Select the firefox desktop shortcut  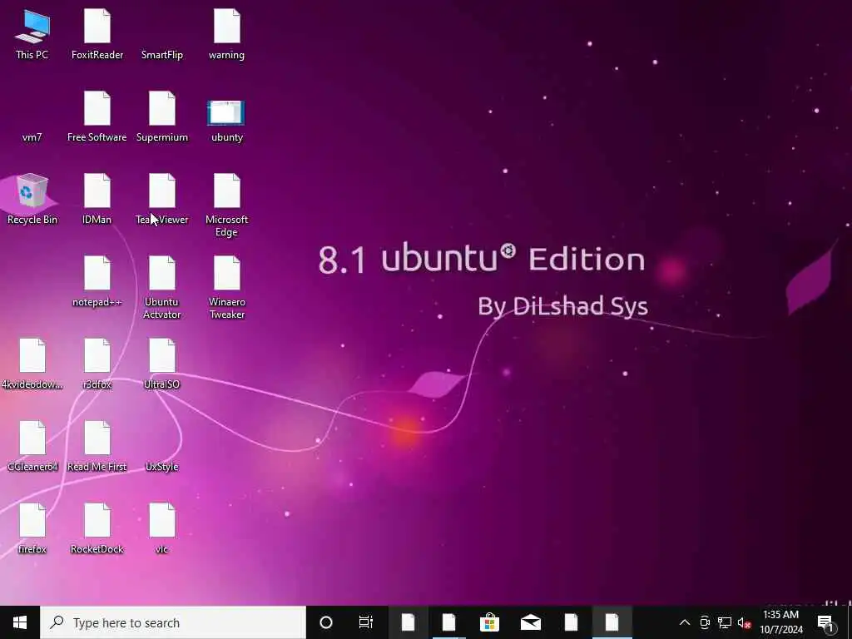point(32,529)
